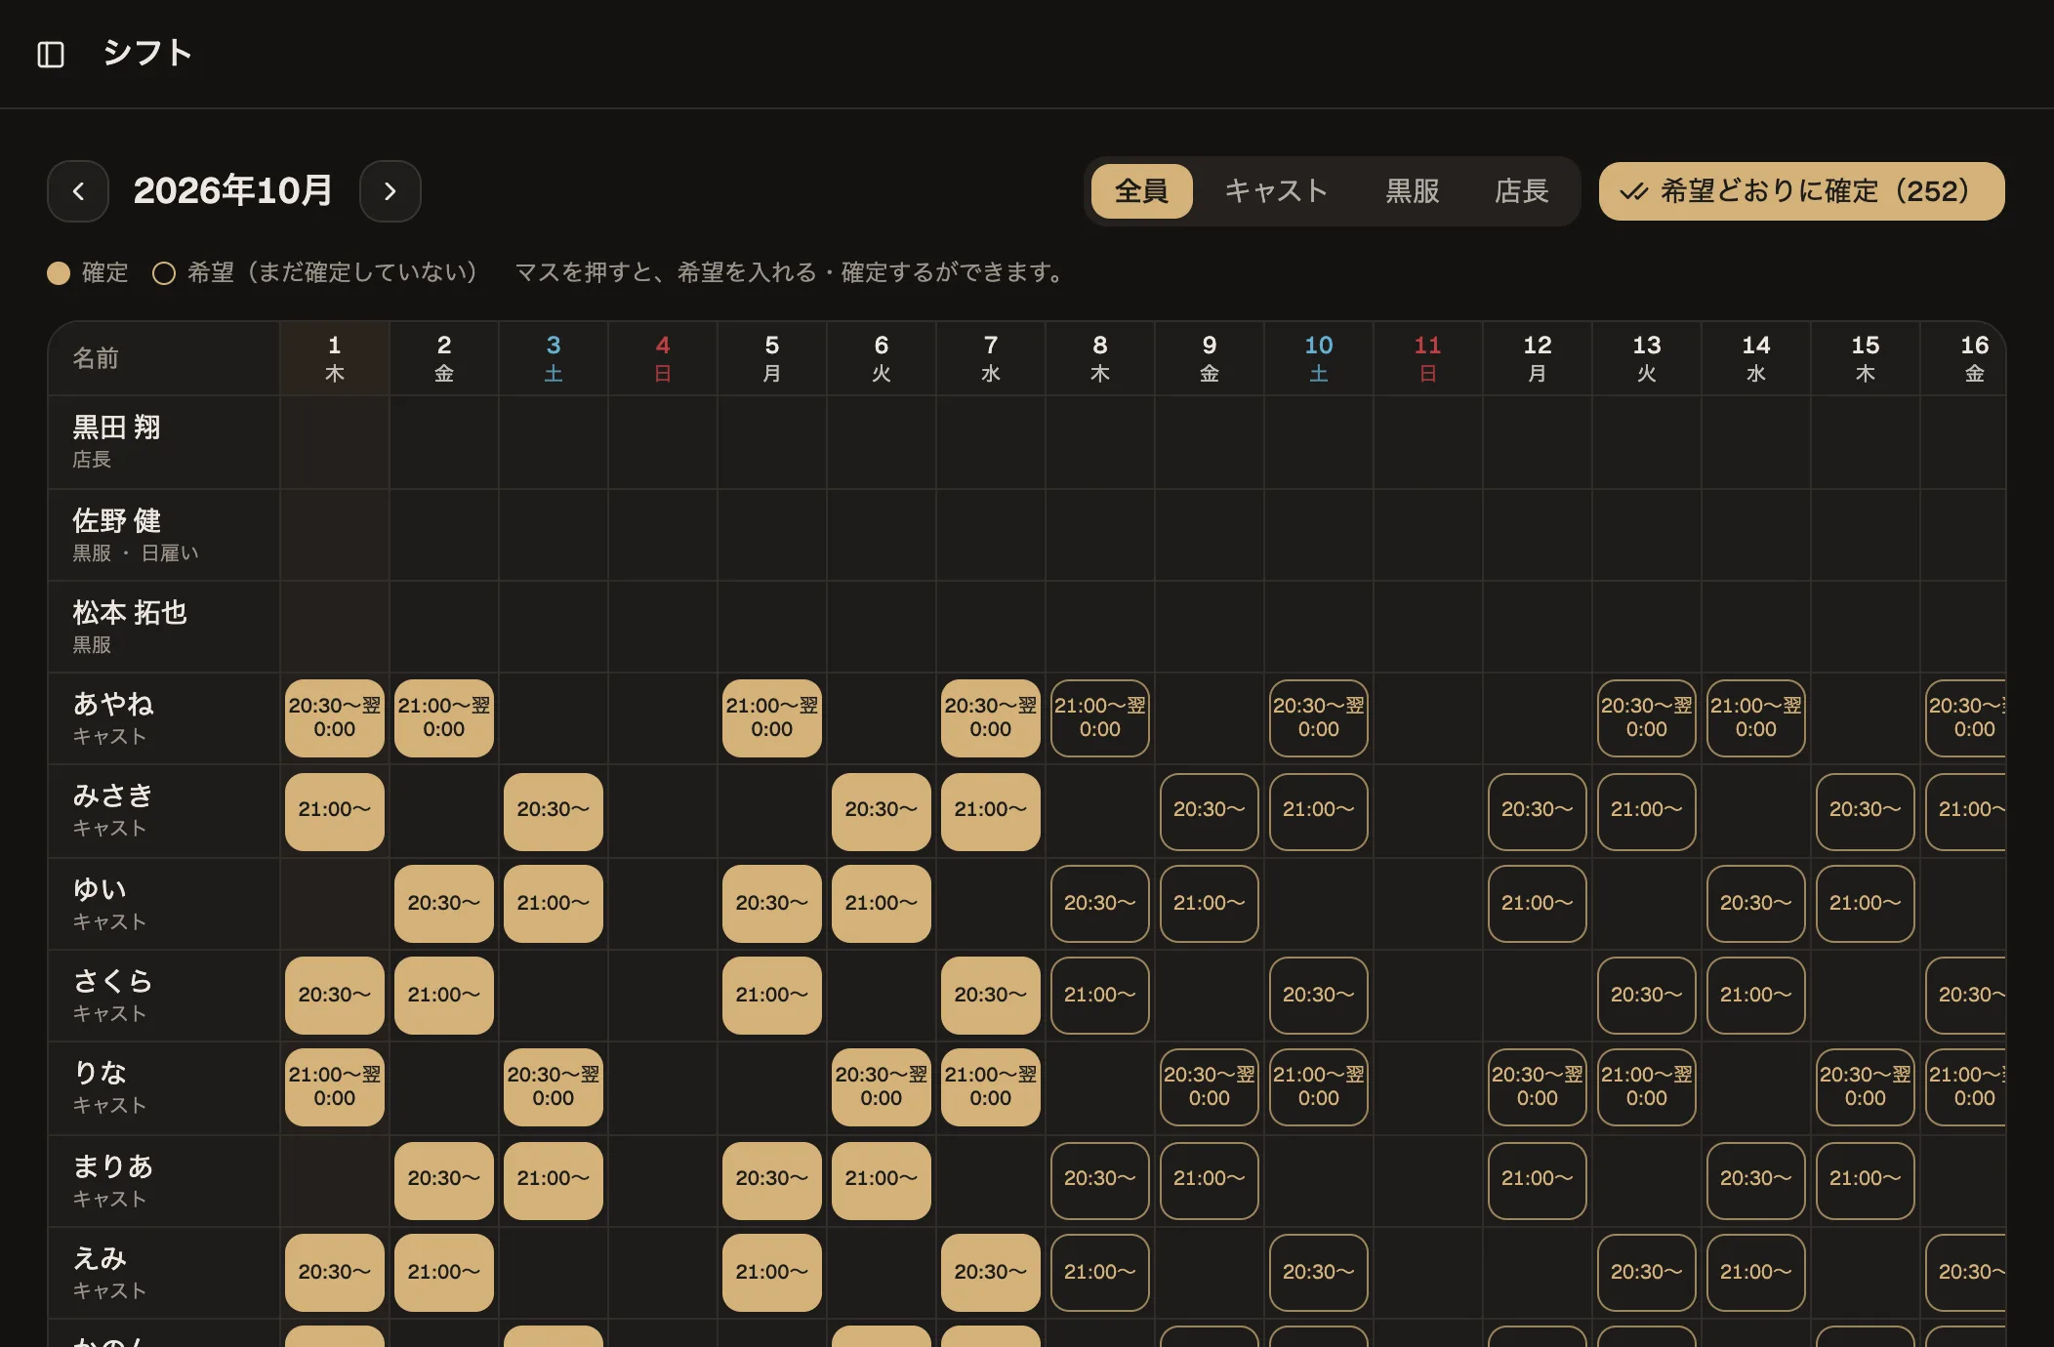Image resolution: width=2054 pixels, height=1347 pixels.
Task: Open ゆい's 21:00~ shift on day 6
Action: point(882,904)
